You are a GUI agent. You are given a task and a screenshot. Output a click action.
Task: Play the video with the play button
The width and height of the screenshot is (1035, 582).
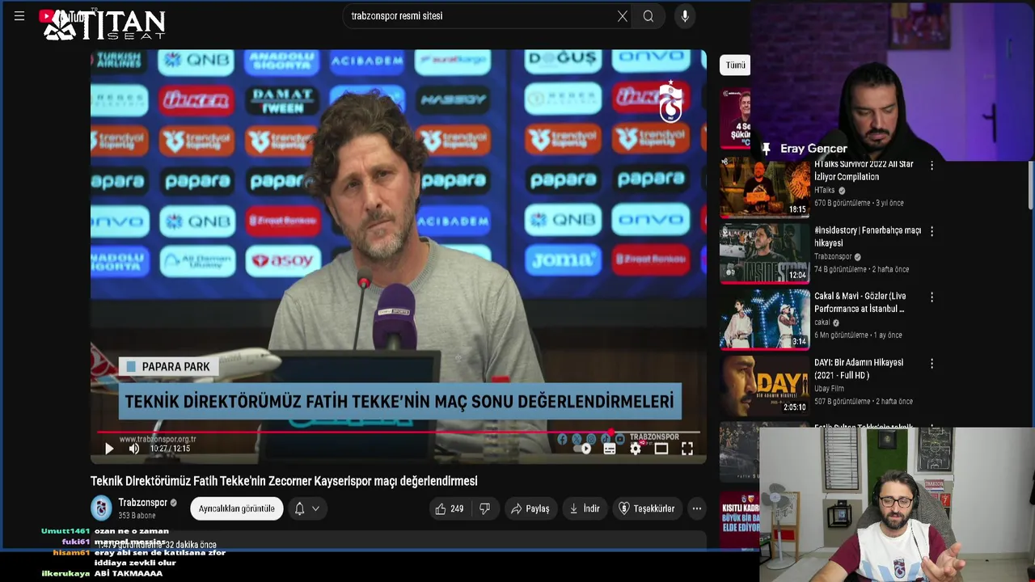point(109,449)
